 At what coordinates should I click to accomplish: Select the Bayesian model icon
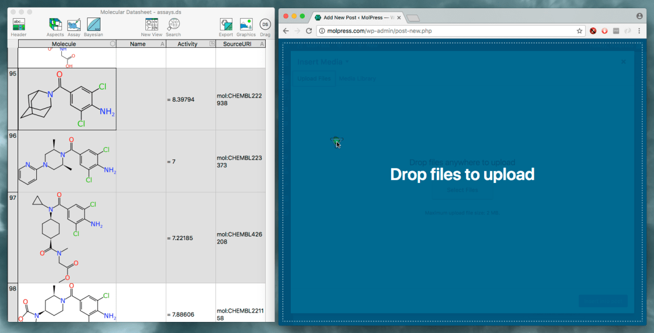pos(93,25)
